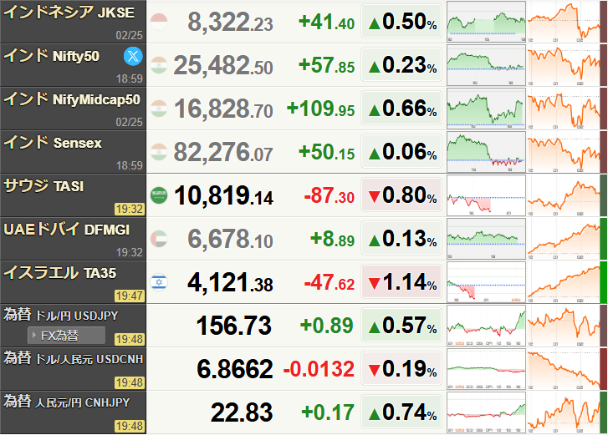Click the CNHJPY orange long-term chart
The width and height of the screenshot is (608, 435).
pos(564,412)
